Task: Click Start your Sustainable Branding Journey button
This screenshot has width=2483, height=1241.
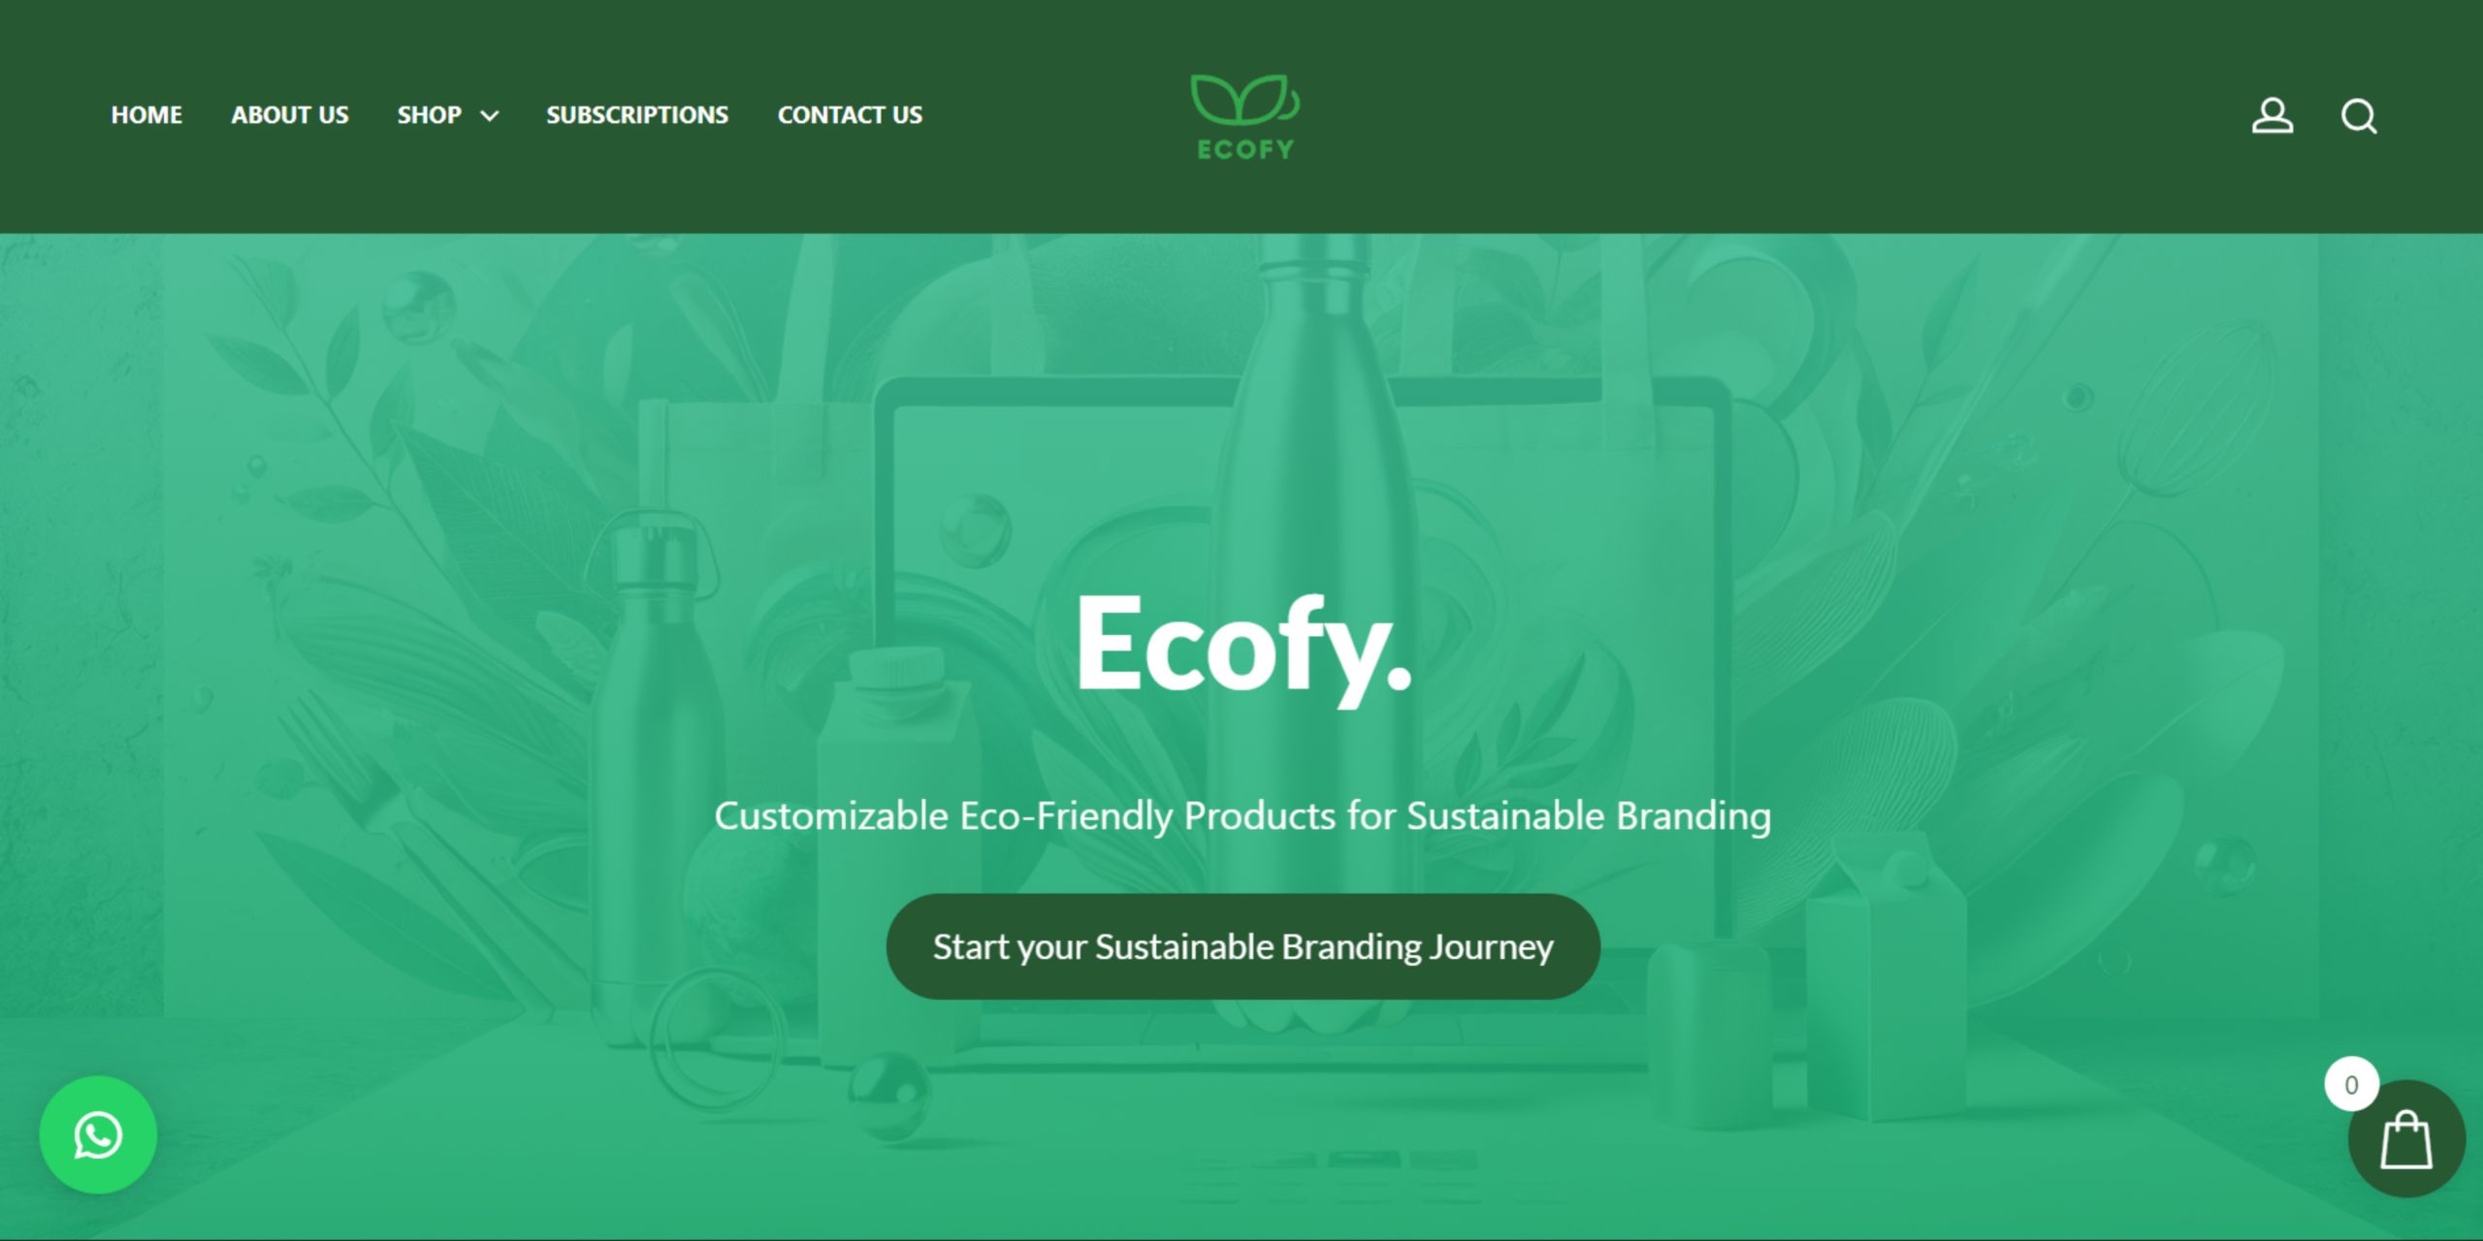Action: click(1242, 946)
